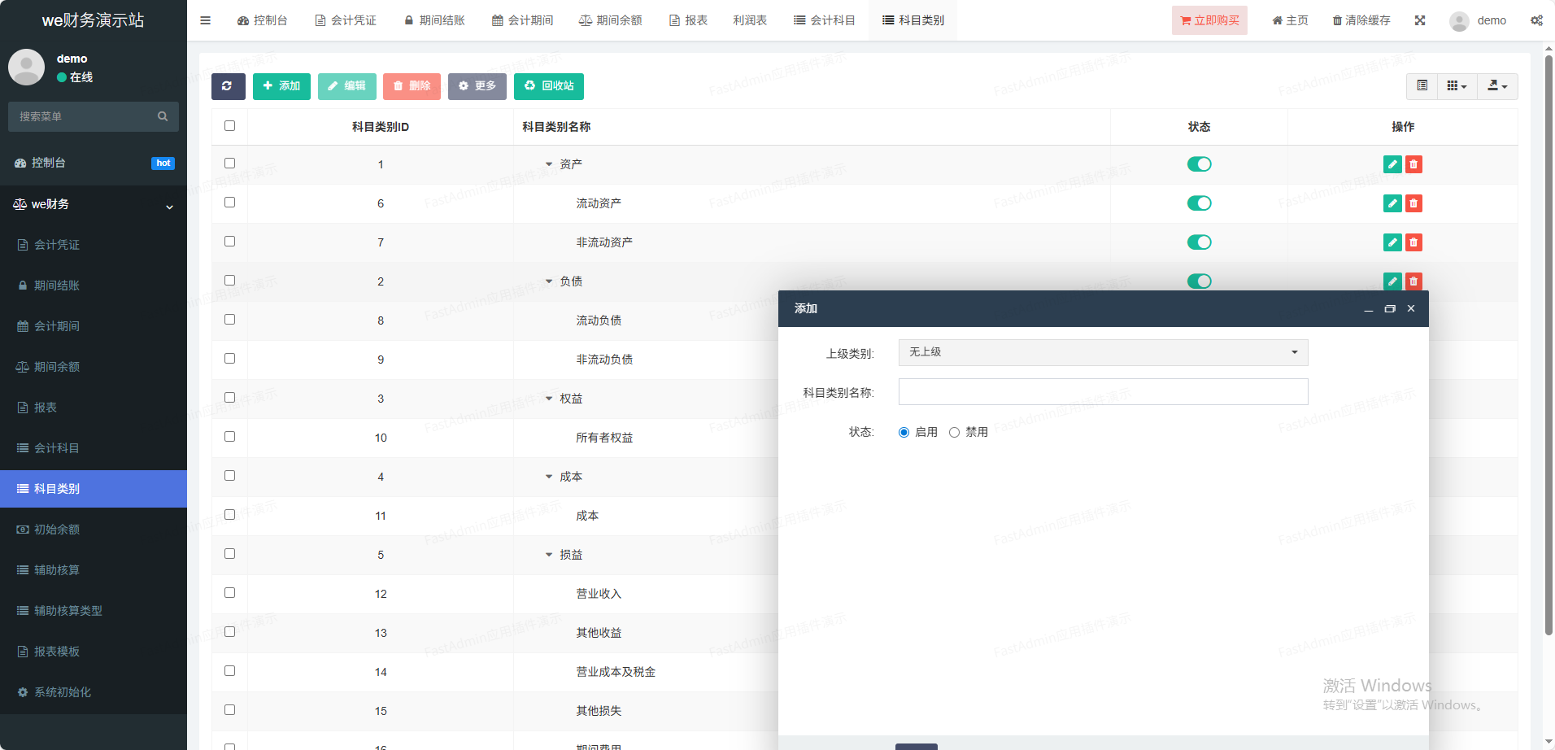The width and height of the screenshot is (1555, 750).
Task: Select the 禁用 radio button
Action: [x=954, y=433]
